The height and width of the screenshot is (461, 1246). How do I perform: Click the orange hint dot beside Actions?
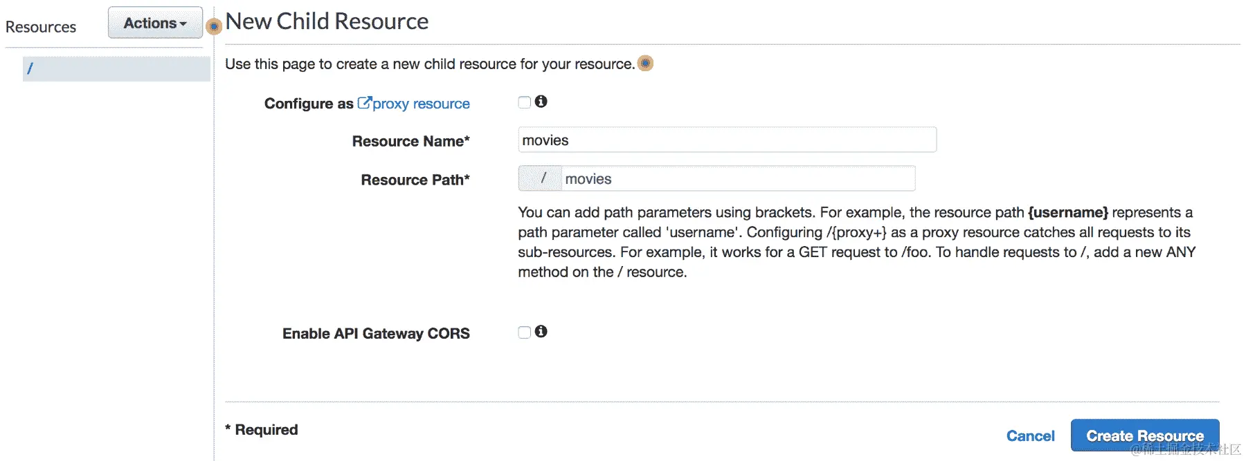[x=214, y=26]
